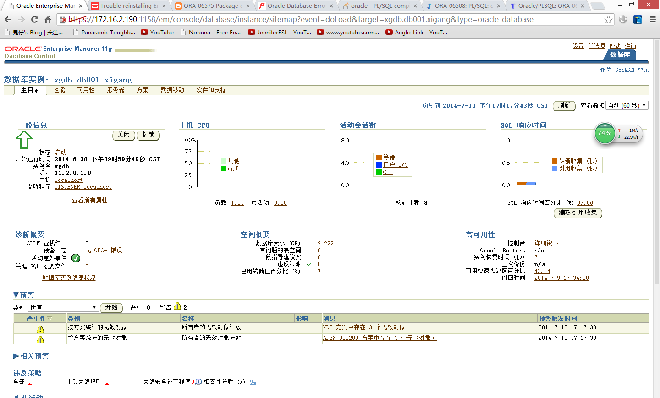Click the 注销 logout link
Image resolution: width=660 pixels, height=398 pixels.
(x=631, y=46)
